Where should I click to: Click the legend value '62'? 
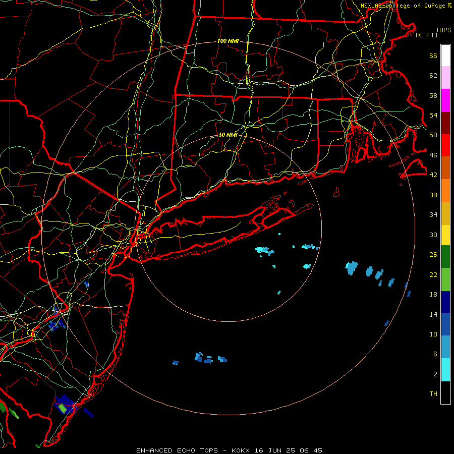(x=433, y=76)
